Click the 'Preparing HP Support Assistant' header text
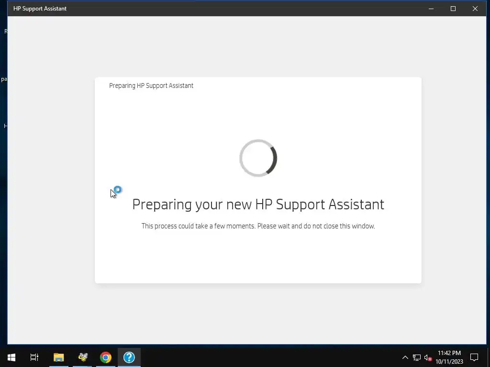This screenshot has height=367, width=490. point(151,86)
